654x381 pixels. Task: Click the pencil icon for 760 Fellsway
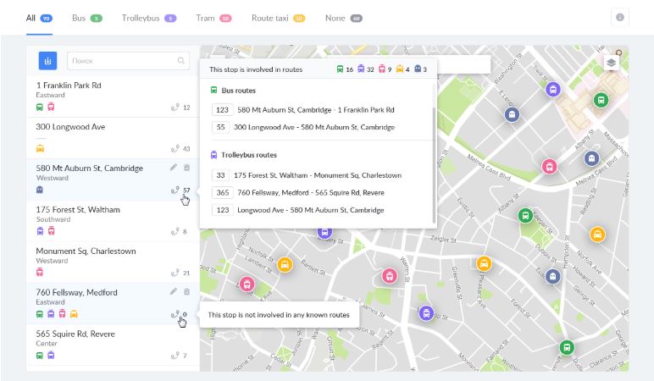(174, 291)
